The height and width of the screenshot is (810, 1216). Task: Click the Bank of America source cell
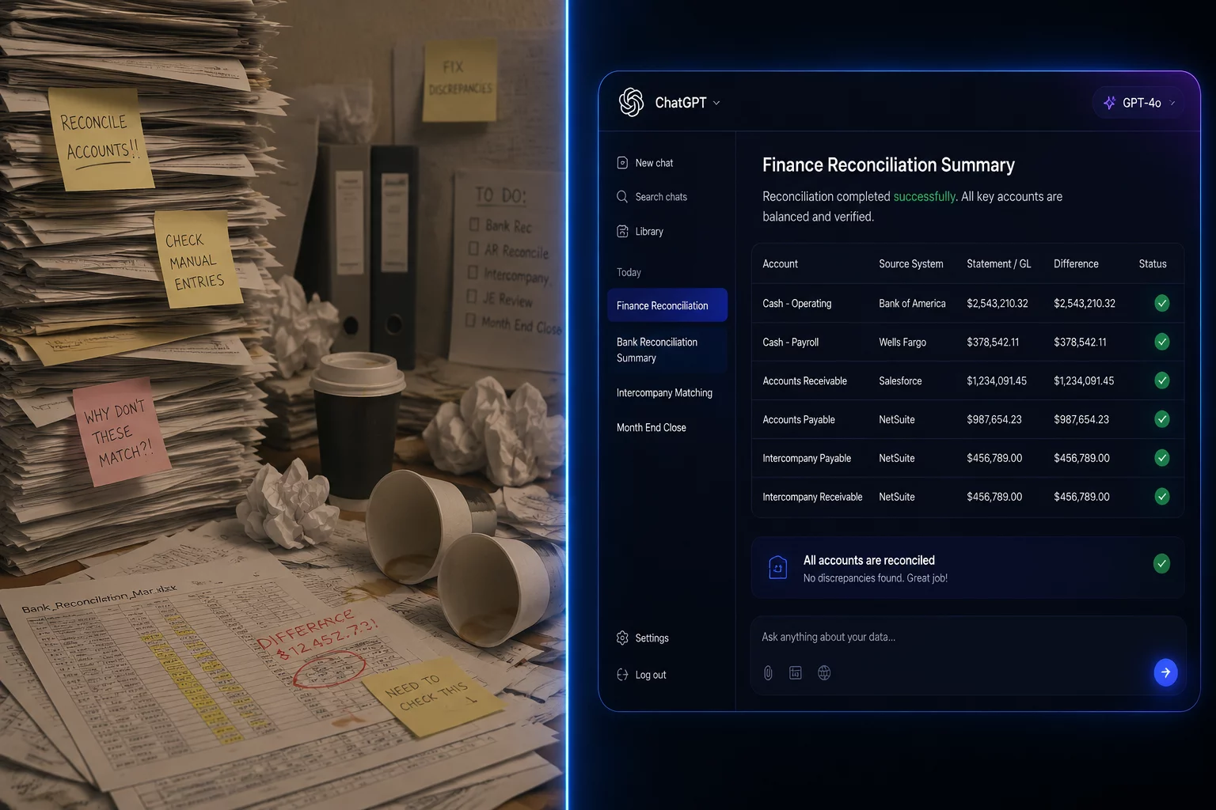pyautogui.click(x=912, y=304)
